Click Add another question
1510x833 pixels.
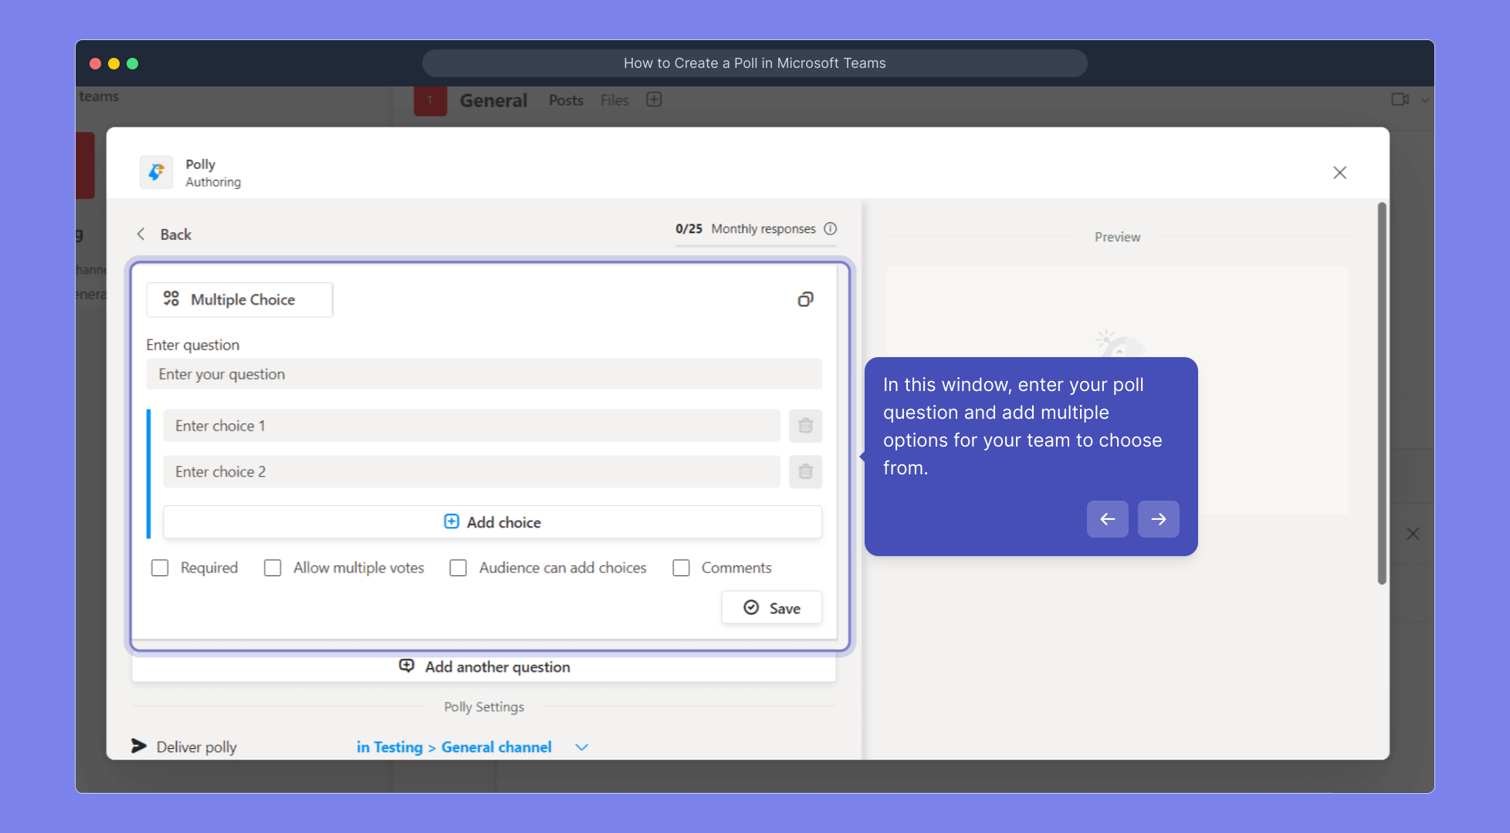coord(484,666)
